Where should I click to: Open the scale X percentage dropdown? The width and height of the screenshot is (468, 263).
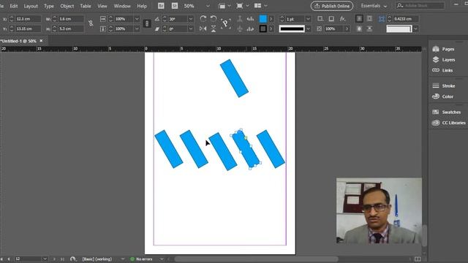(137, 19)
